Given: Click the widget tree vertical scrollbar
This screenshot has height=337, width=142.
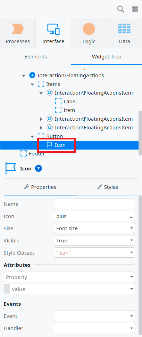Looking at the screenshot, I should point(140,133).
